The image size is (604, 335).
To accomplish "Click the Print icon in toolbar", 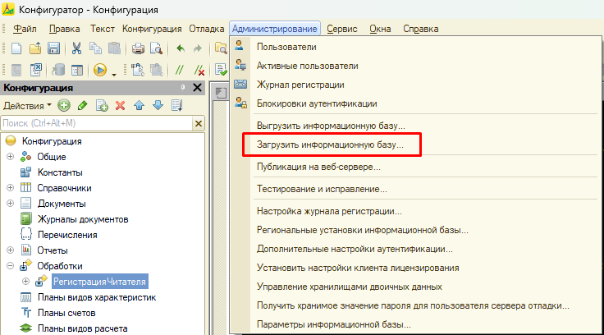I will pos(139,48).
